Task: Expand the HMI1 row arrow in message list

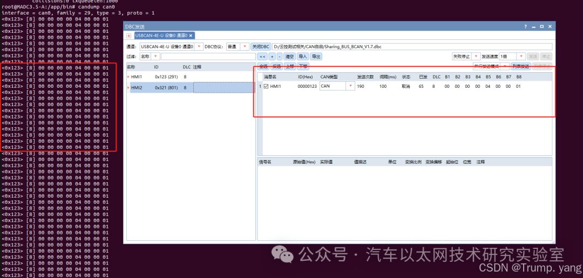Action: [128, 77]
